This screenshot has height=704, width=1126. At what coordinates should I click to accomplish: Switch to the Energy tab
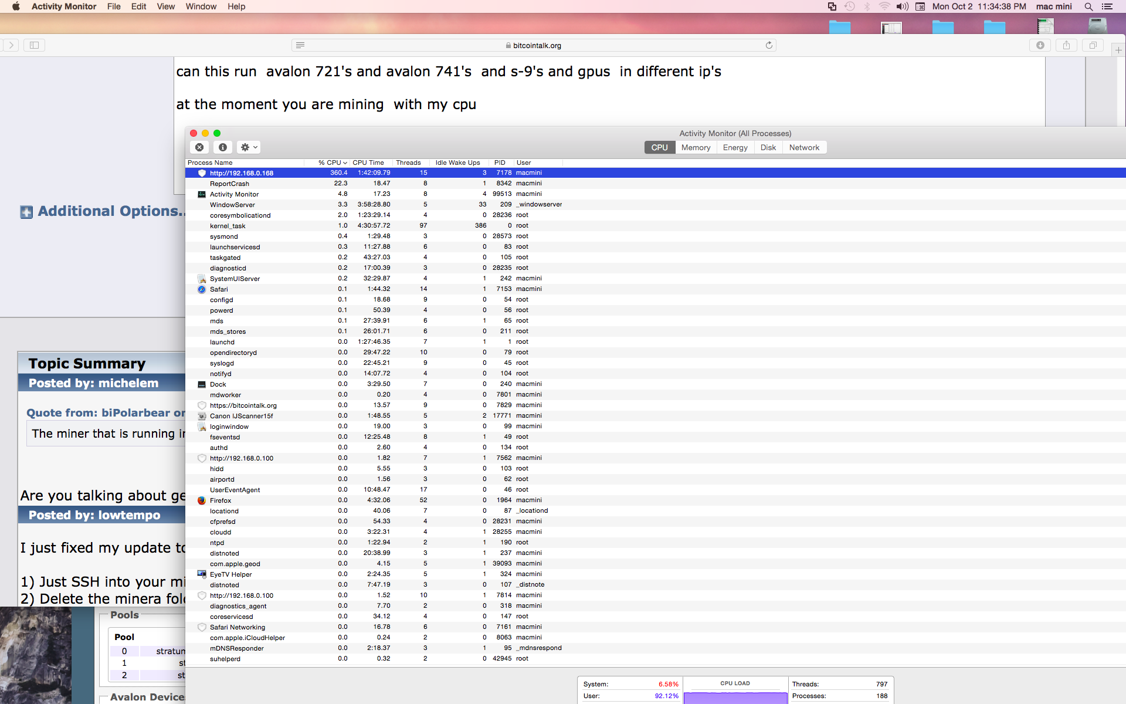pyautogui.click(x=735, y=147)
